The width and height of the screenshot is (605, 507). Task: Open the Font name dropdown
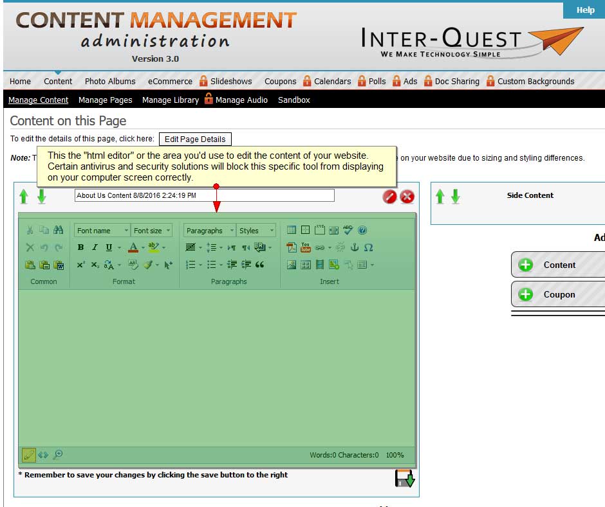click(102, 231)
